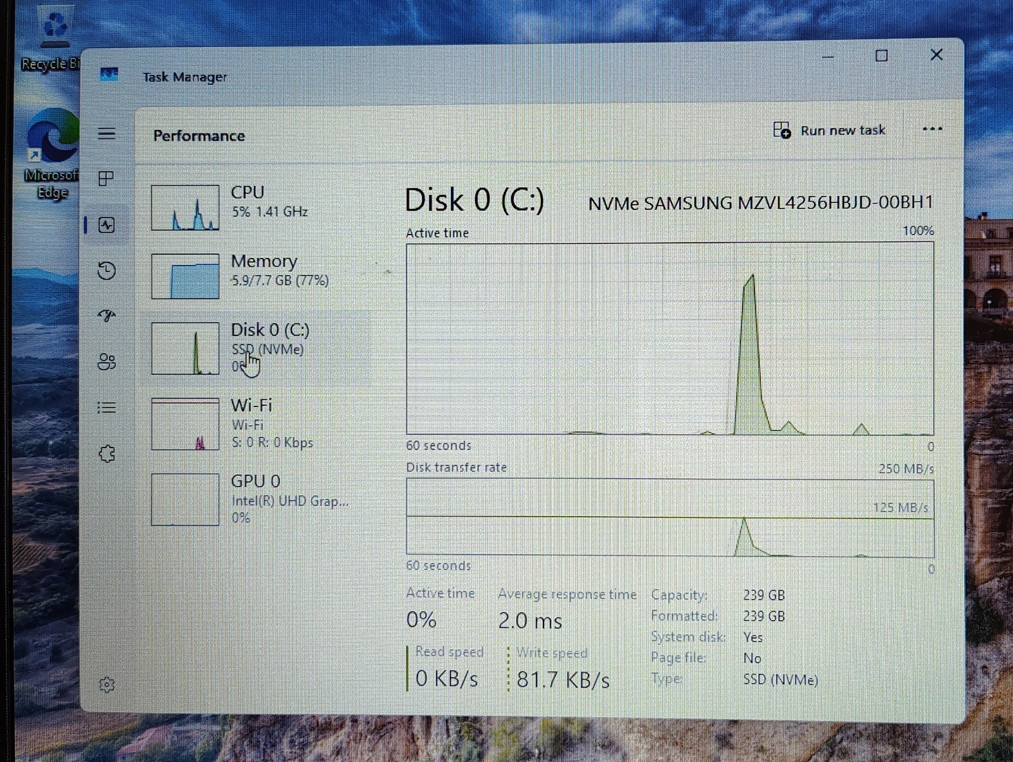
Task: Minimize the Task Manager window
Action: coord(827,56)
